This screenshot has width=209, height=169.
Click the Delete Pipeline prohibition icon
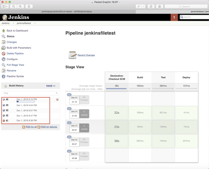coord(4,54)
